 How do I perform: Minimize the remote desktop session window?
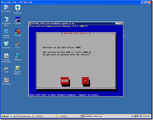[143, 2]
